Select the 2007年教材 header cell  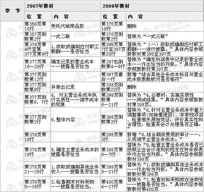[63, 6]
